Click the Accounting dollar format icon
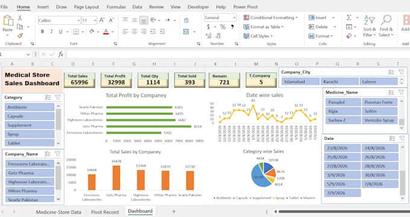The width and height of the screenshot is (410, 217). (x=209, y=27)
